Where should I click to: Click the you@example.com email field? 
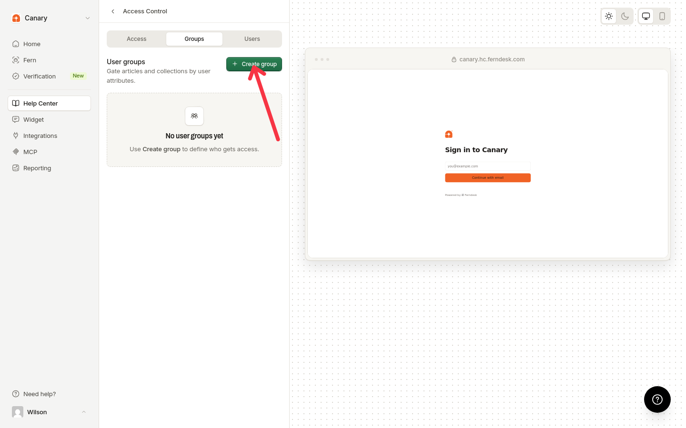pyautogui.click(x=488, y=166)
